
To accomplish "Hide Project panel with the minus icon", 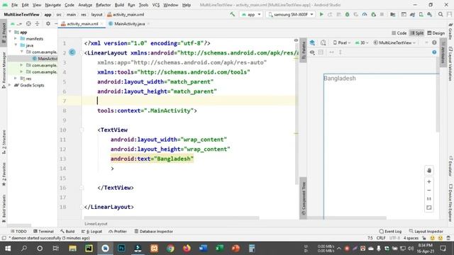I will 56,23.
